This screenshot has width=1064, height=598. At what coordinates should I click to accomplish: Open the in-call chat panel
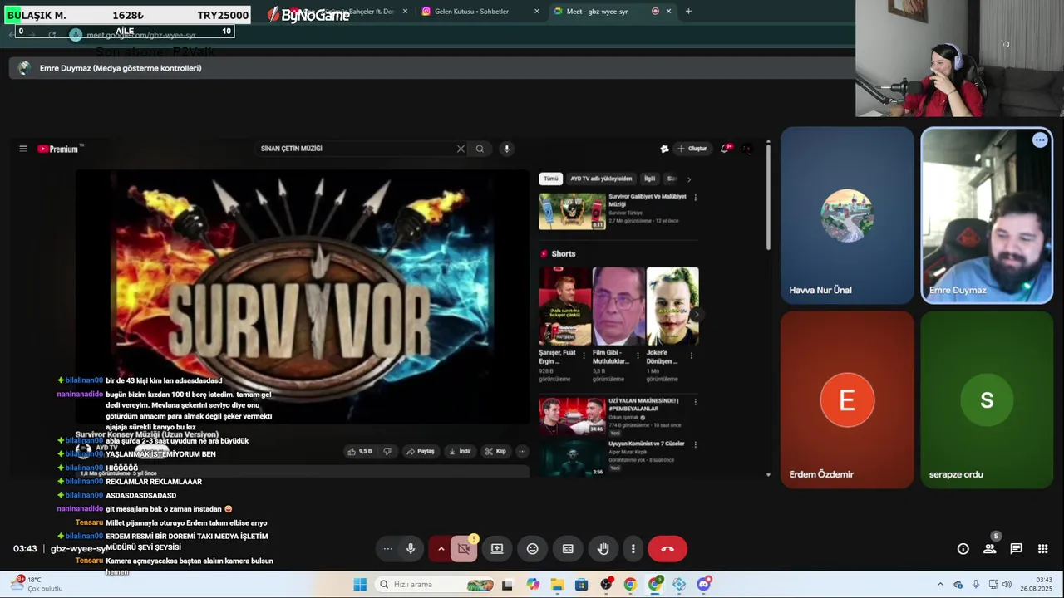click(x=1016, y=549)
